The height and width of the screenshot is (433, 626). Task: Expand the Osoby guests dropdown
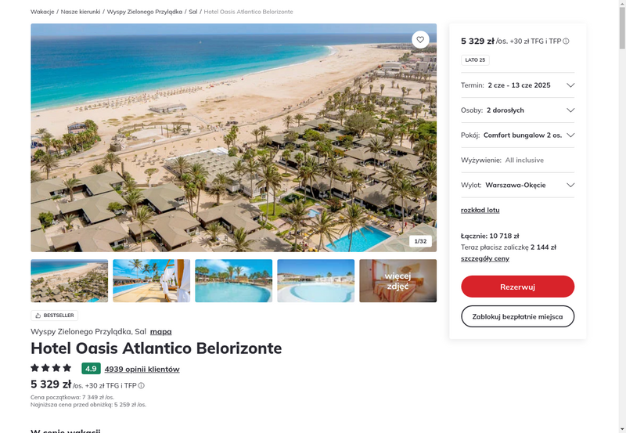coord(517,110)
